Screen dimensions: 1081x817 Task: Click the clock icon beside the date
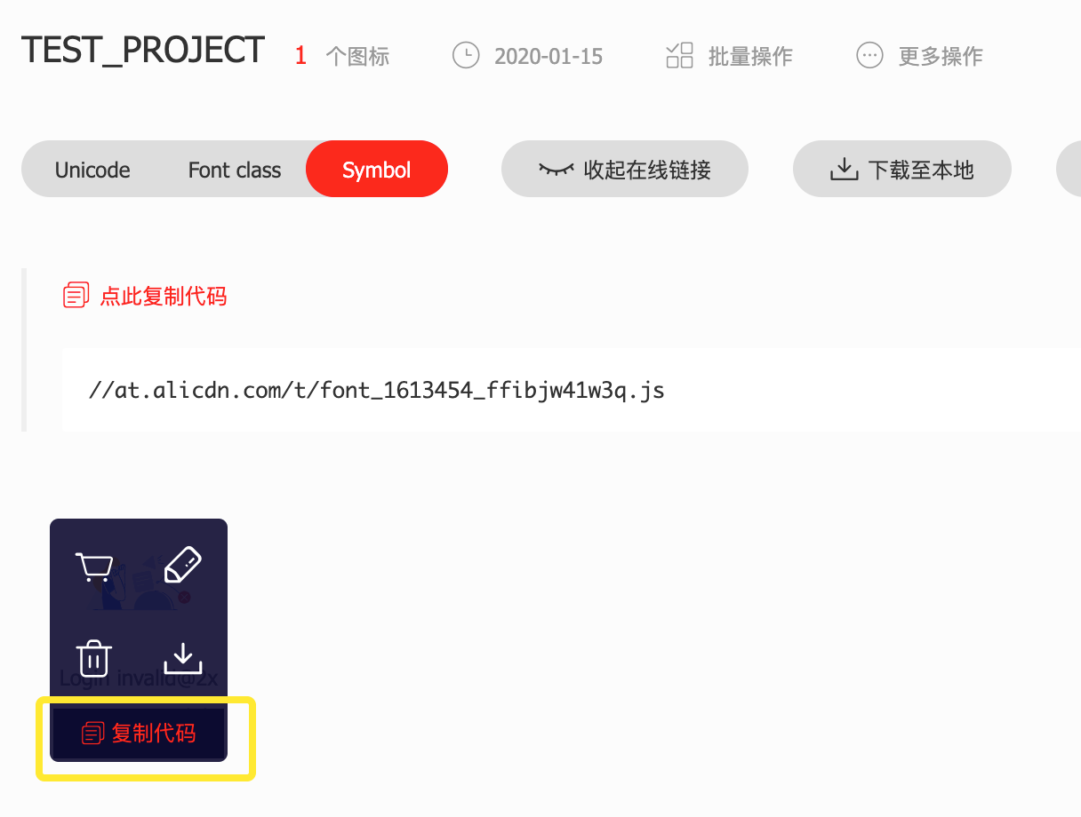[x=466, y=56]
